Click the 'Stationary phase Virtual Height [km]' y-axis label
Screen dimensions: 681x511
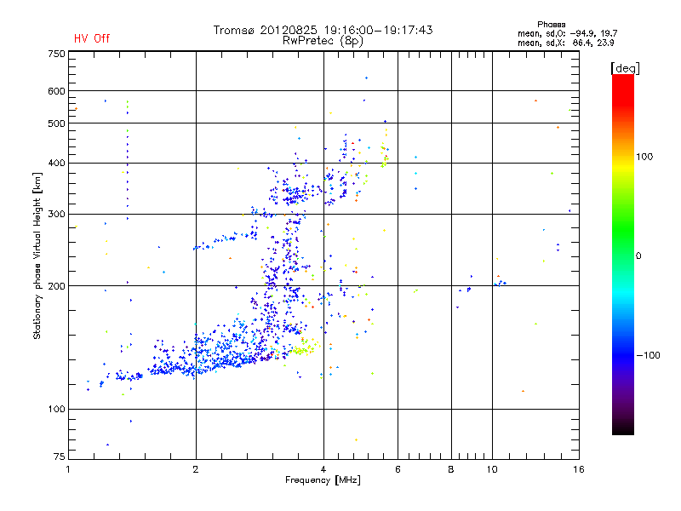tap(37, 255)
